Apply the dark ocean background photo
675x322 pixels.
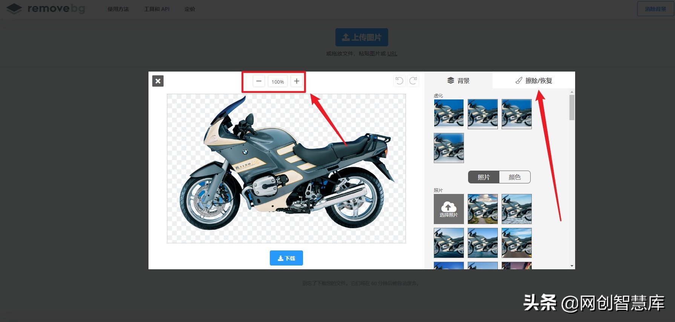pyautogui.click(x=449, y=243)
